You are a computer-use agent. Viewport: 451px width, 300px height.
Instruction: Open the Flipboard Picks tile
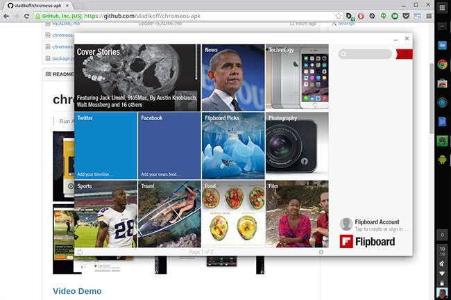click(233, 146)
